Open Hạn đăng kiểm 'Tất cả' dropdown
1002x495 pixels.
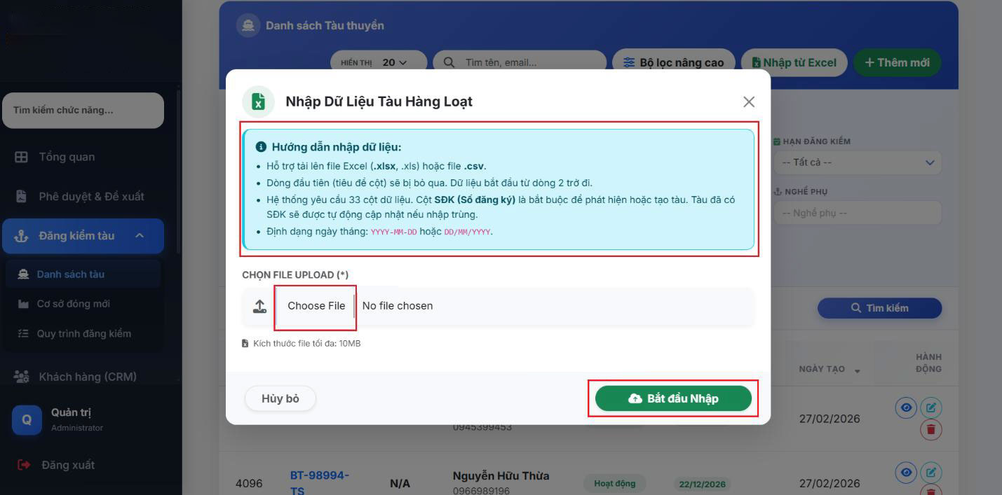pyautogui.click(x=858, y=162)
